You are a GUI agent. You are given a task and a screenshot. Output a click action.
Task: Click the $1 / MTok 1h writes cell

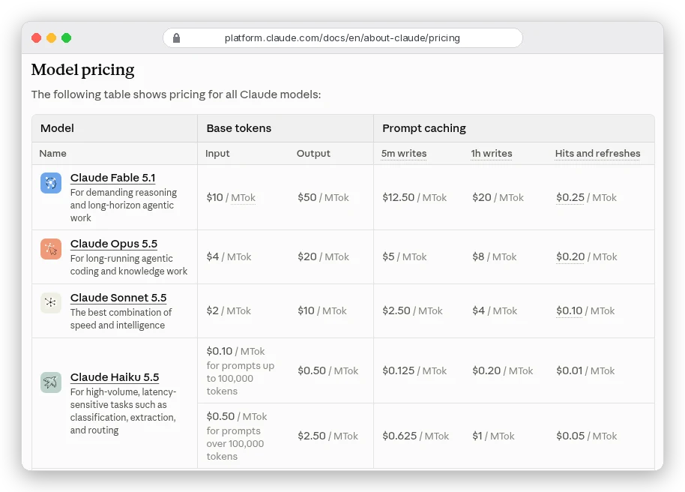coord(494,436)
